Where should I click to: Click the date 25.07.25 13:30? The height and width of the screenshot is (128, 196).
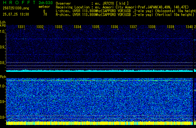16,14
